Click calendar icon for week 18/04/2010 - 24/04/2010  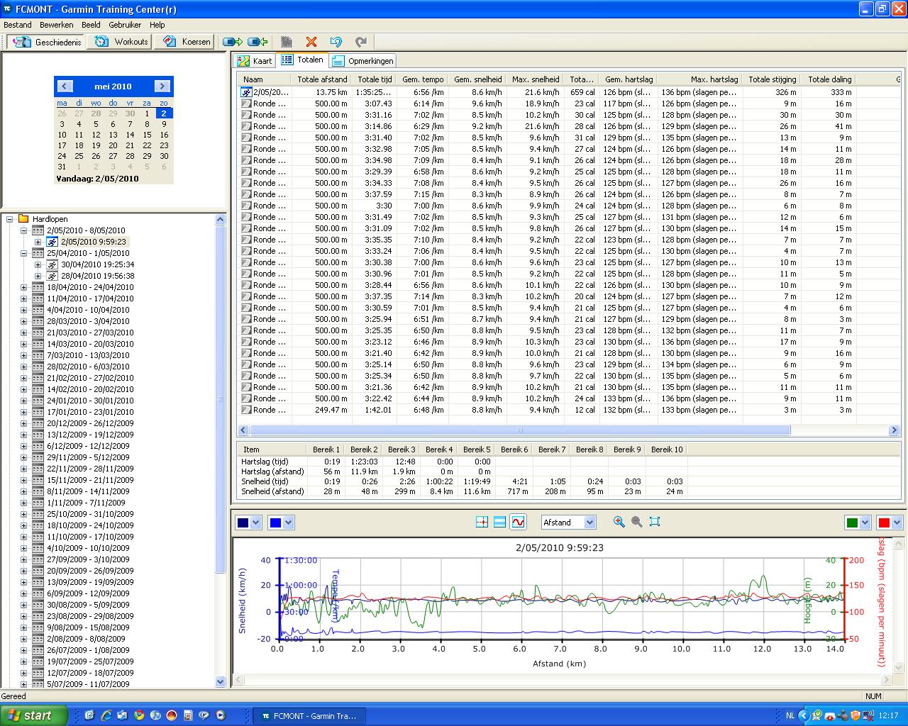[x=38, y=287]
